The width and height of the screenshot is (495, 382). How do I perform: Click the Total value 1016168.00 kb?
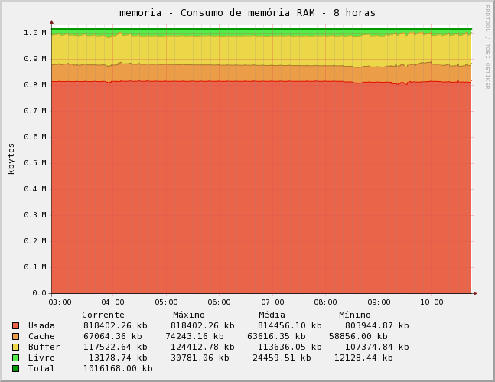118,369
